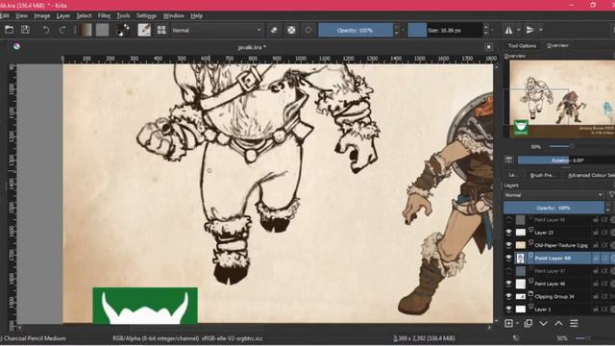Lock Layer 23 using lock icon
The height and width of the screenshot is (346, 615).
point(596,233)
